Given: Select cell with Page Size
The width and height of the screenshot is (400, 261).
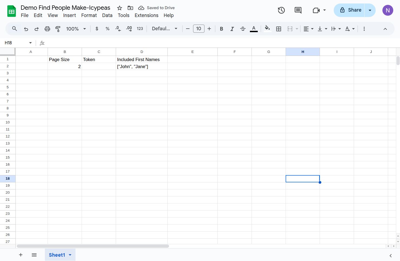Looking at the screenshot, I should [x=65, y=59].
